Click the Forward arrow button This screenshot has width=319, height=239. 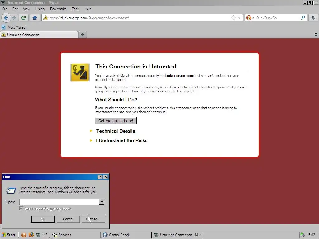coord(14,18)
